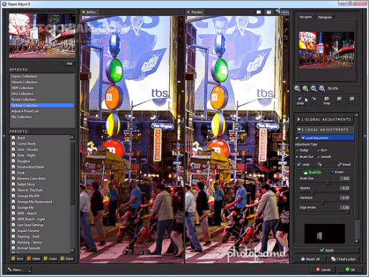Switch to the Histogram tab

point(325,17)
